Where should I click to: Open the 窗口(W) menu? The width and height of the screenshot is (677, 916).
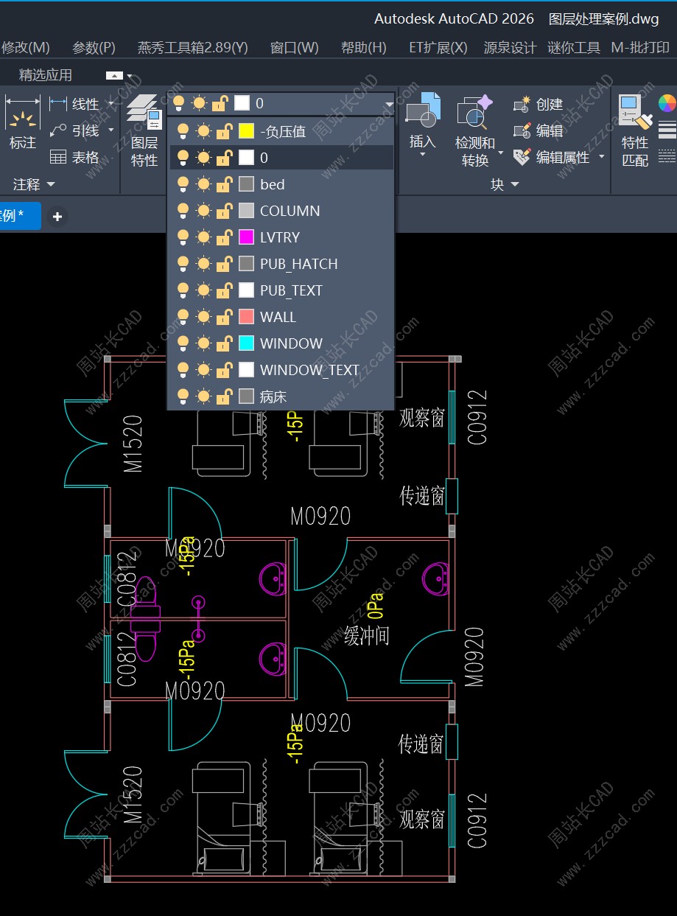pyautogui.click(x=294, y=48)
